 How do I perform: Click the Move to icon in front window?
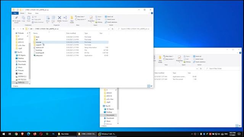click(48, 19)
